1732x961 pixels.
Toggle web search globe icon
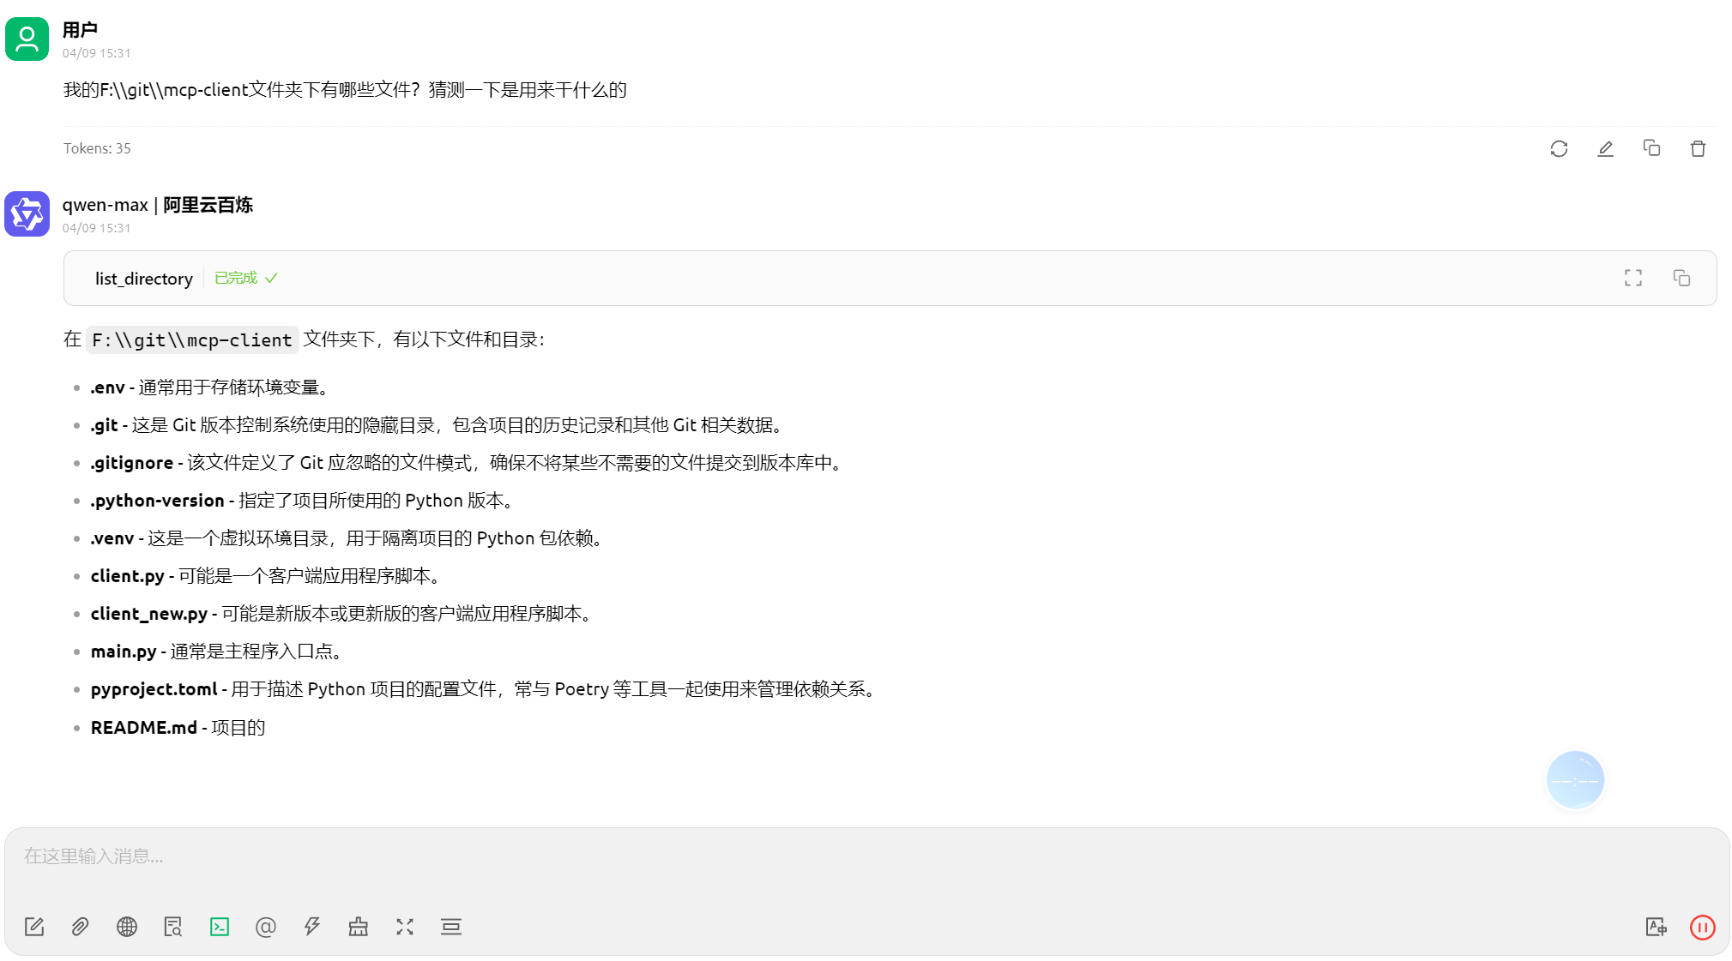pos(127,927)
